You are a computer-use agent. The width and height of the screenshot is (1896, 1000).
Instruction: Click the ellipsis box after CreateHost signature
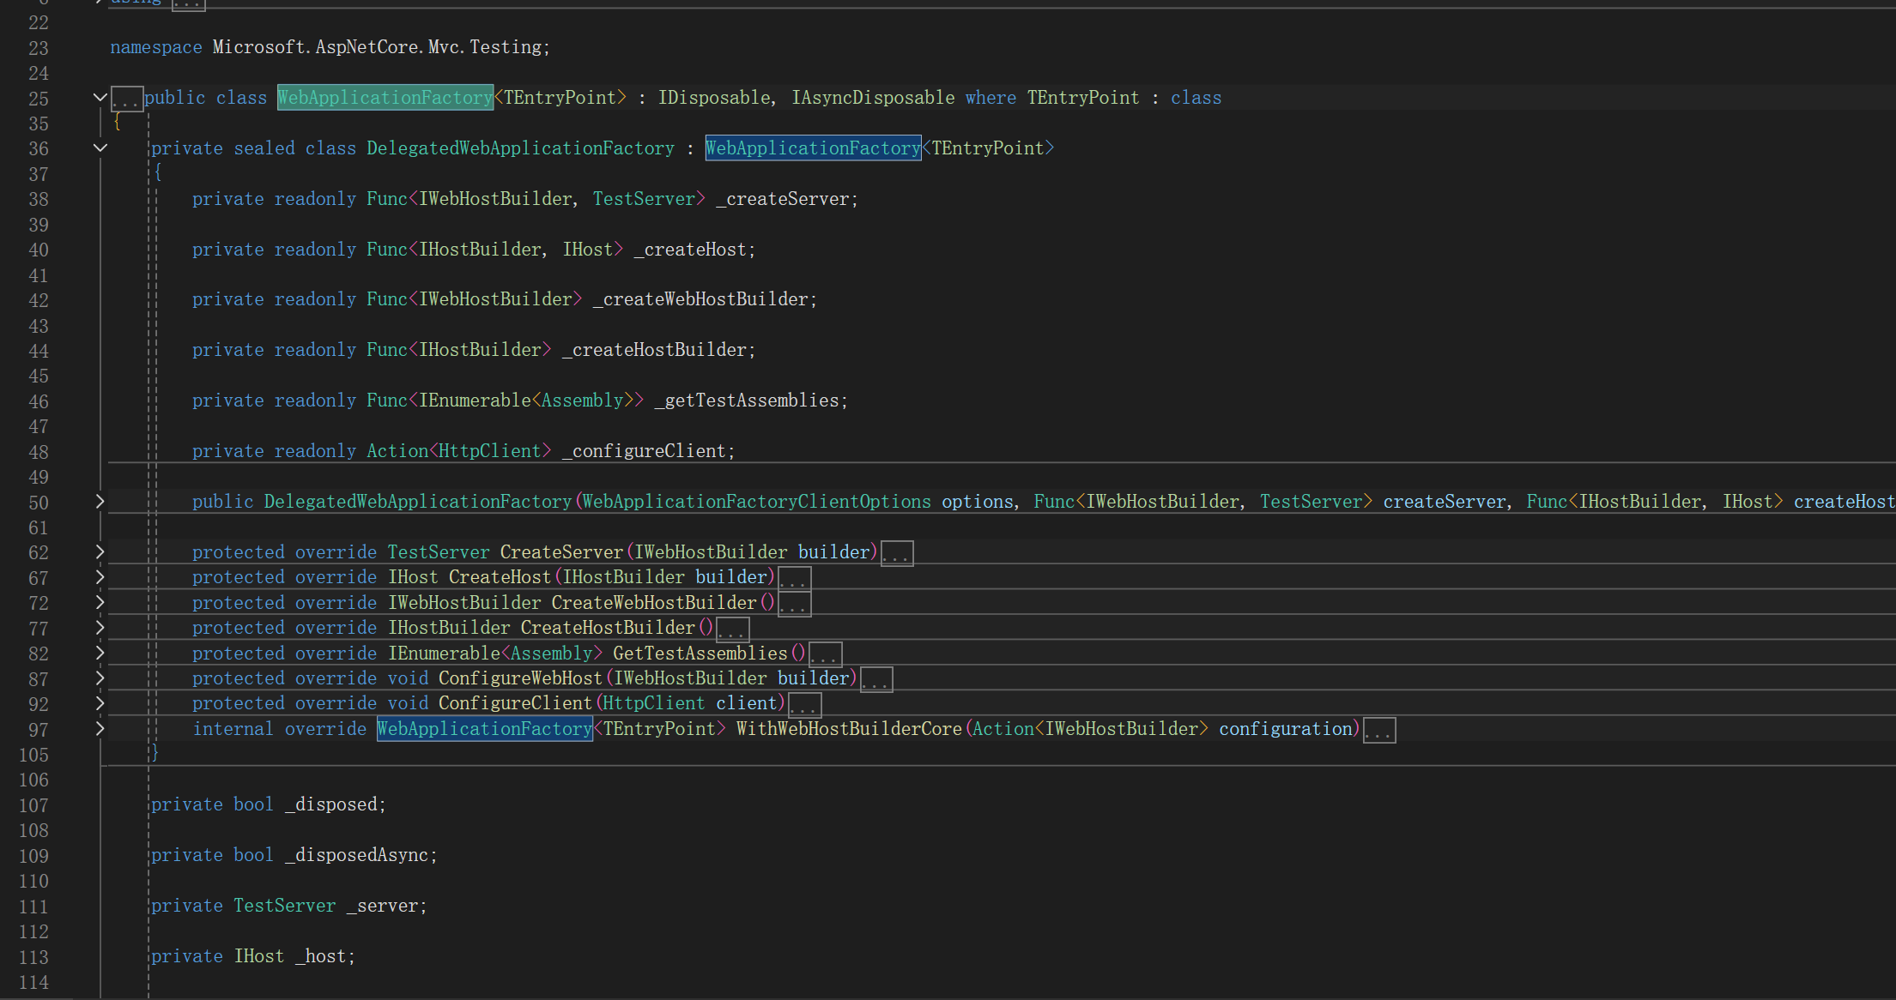pyautogui.click(x=794, y=579)
